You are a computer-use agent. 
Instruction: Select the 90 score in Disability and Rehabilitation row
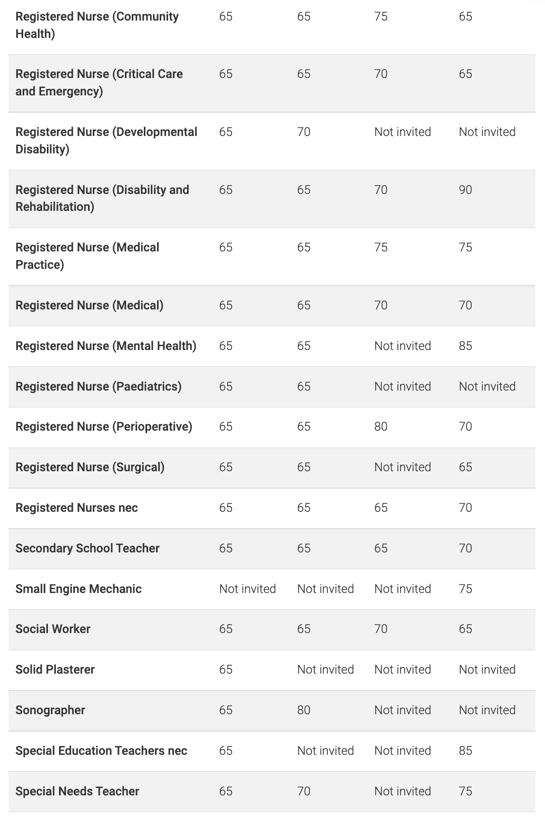(465, 190)
